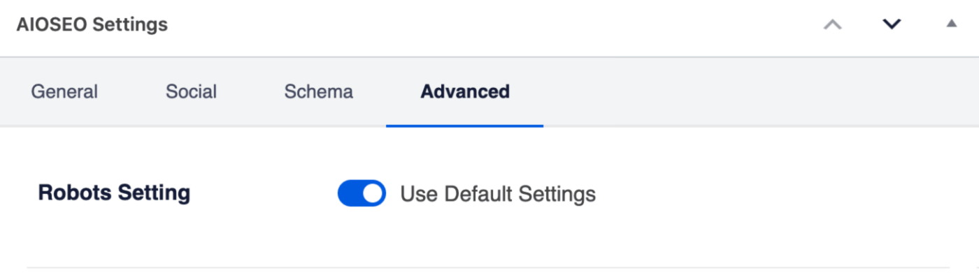Click the active Advanced tab
The height and width of the screenshot is (279, 979).
click(x=465, y=91)
